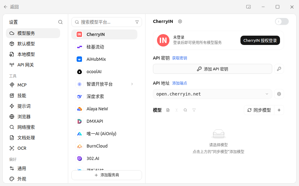The width and height of the screenshot is (299, 186).
Task: Click the model filter funnel icon
Action: pos(194,110)
